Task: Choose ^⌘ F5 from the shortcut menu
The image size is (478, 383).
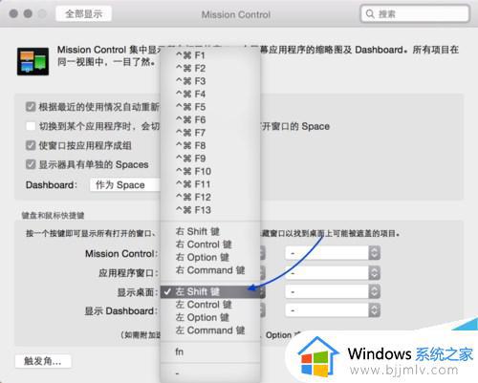Action: point(210,107)
